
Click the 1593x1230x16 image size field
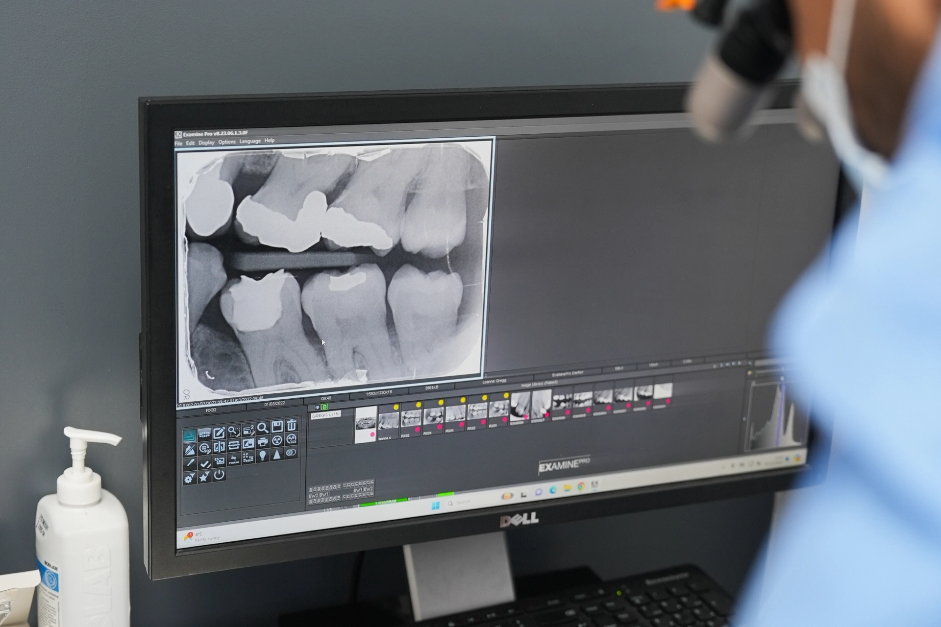click(x=379, y=393)
